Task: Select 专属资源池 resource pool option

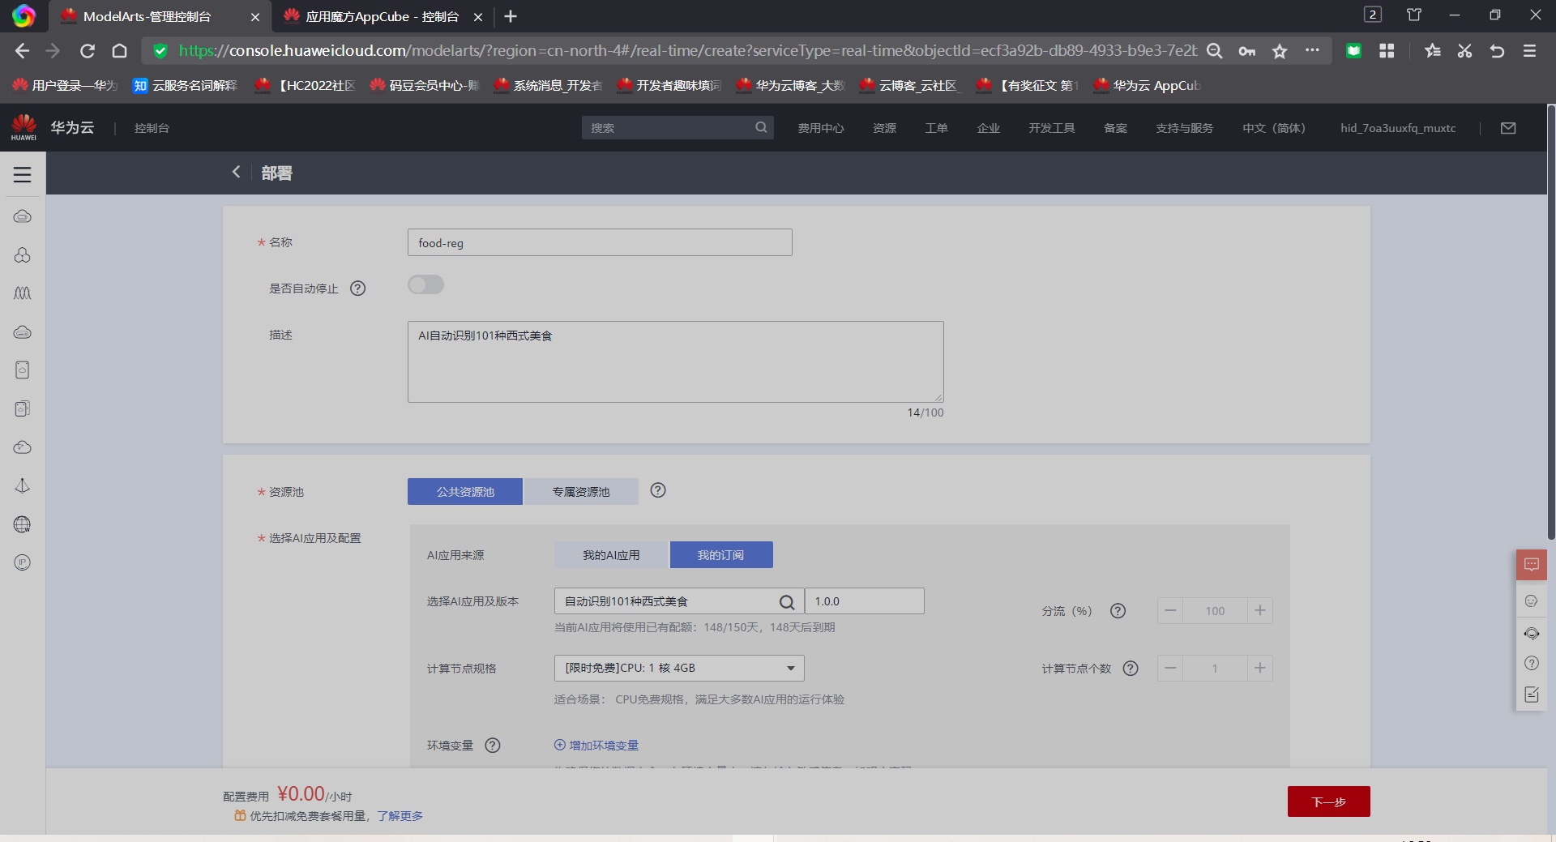Action: [581, 492]
